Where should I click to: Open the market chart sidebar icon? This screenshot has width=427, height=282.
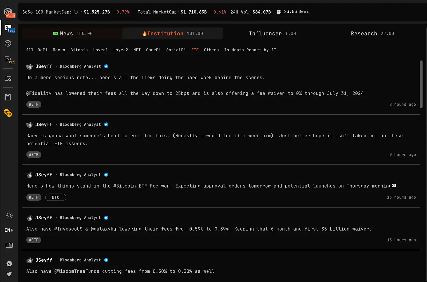tap(8, 43)
